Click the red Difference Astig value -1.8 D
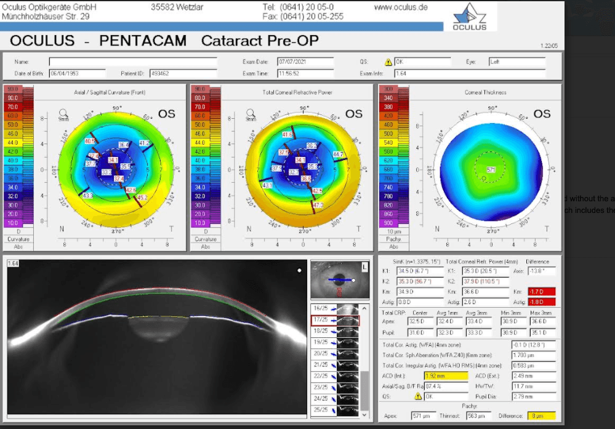Screen dimensions: 615x429 point(542,302)
